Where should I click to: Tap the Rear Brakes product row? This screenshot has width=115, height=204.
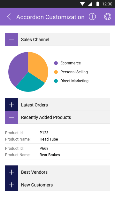click(57, 152)
